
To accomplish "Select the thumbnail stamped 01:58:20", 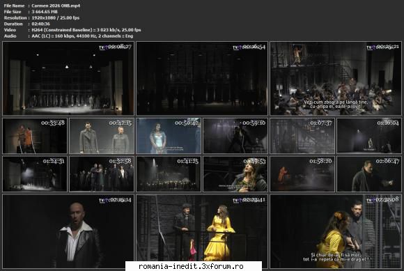I will [x=302, y=174].
